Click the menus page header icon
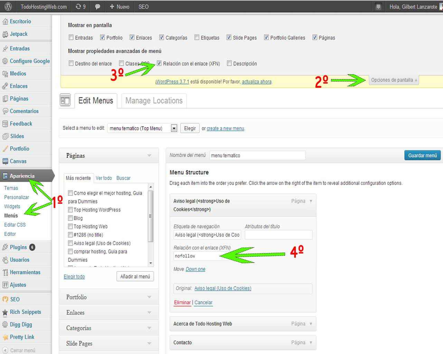This screenshot has height=354, width=443. click(65, 100)
